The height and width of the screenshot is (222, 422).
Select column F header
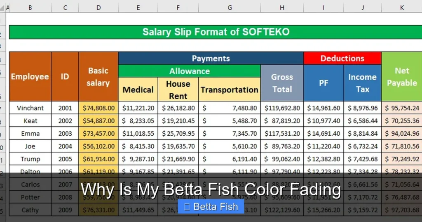coord(178,8)
